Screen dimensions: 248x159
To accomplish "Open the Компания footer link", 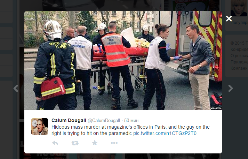I will tap(239, 68).
